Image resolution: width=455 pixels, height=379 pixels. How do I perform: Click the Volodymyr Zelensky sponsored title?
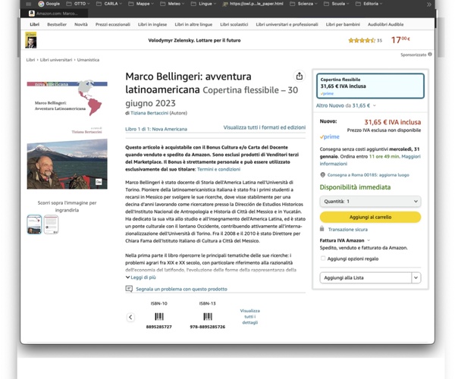194,40
